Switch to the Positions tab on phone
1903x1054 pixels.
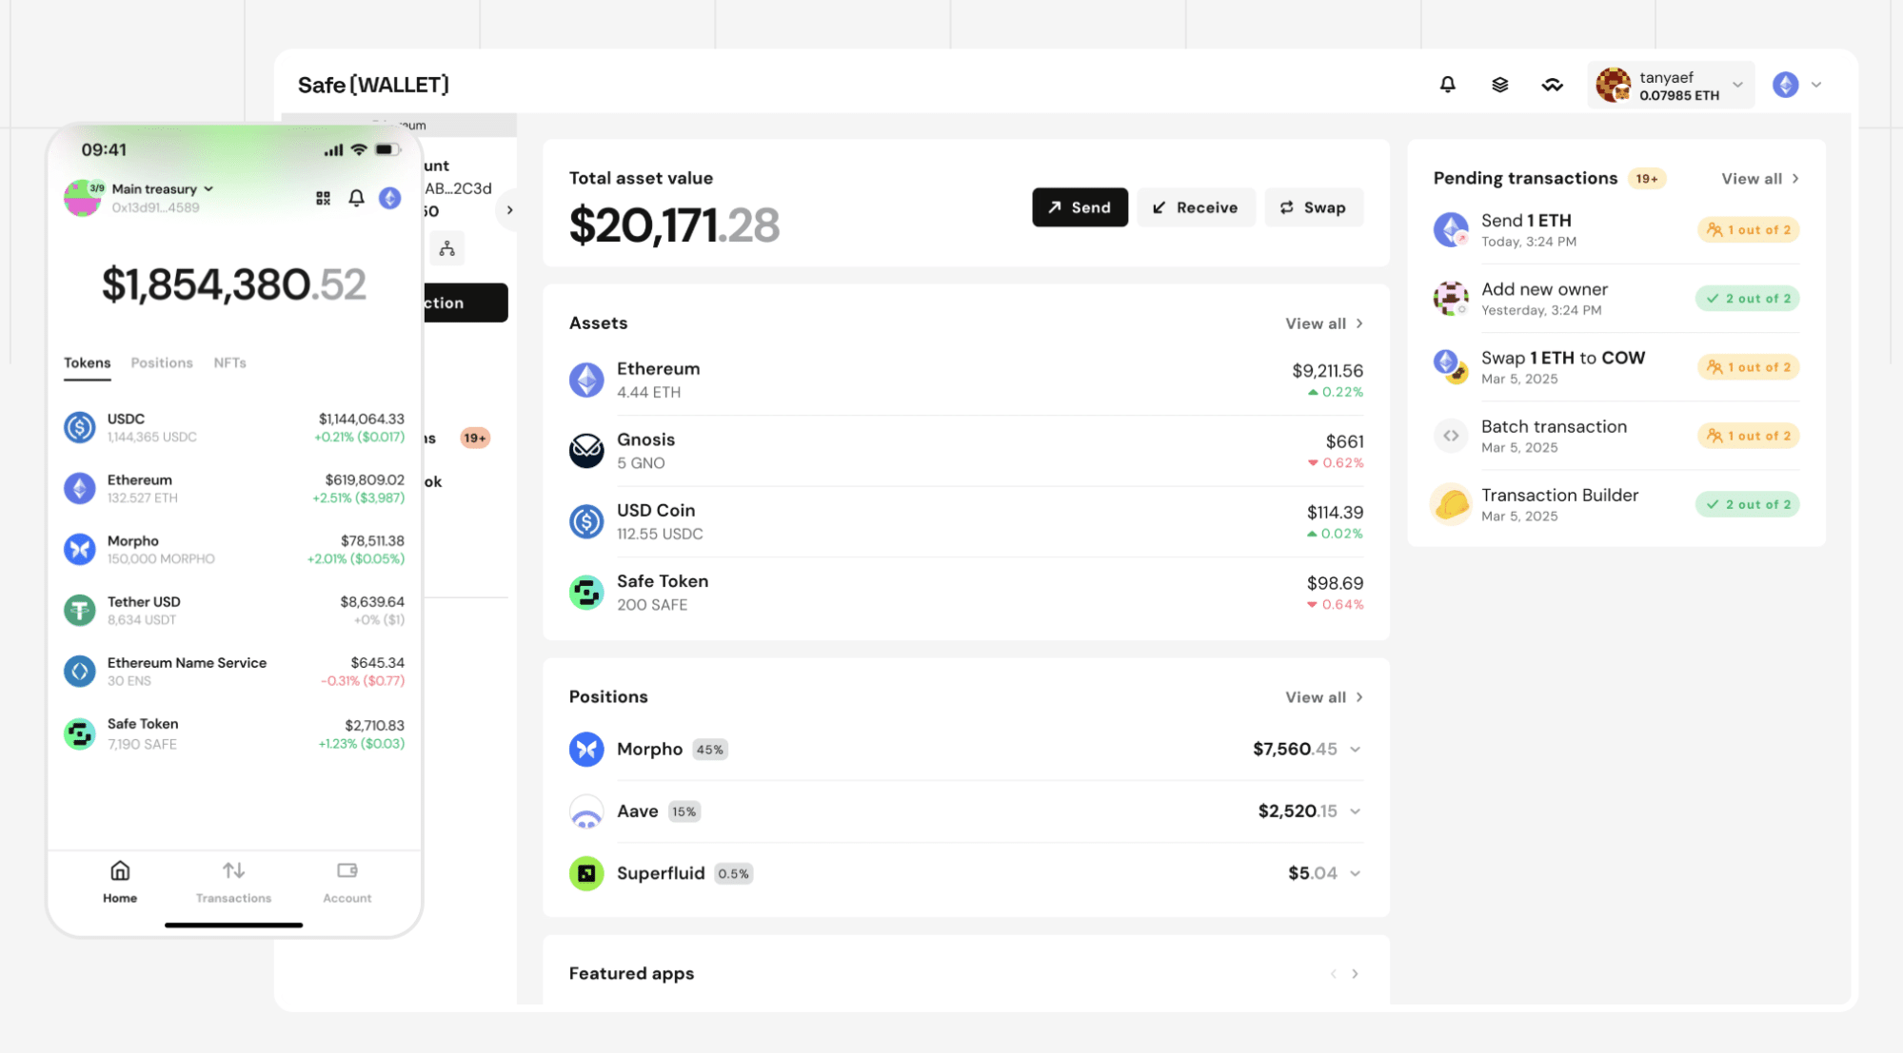[x=162, y=363]
